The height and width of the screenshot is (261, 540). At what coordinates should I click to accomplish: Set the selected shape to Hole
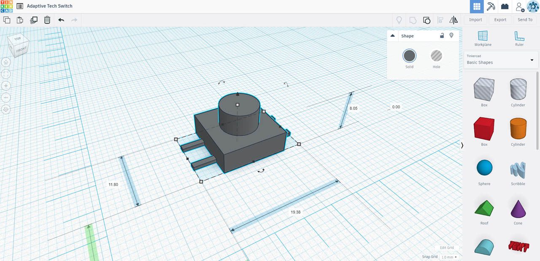pos(436,56)
